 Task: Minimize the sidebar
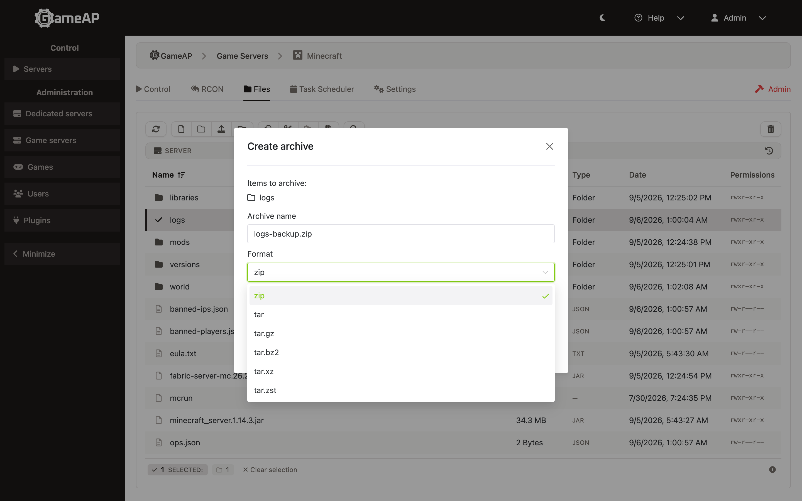(62, 254)
